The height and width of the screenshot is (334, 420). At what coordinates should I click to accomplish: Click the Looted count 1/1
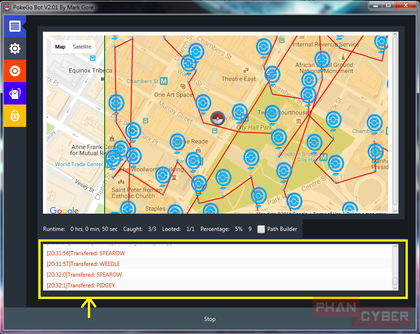coord(191,229)
